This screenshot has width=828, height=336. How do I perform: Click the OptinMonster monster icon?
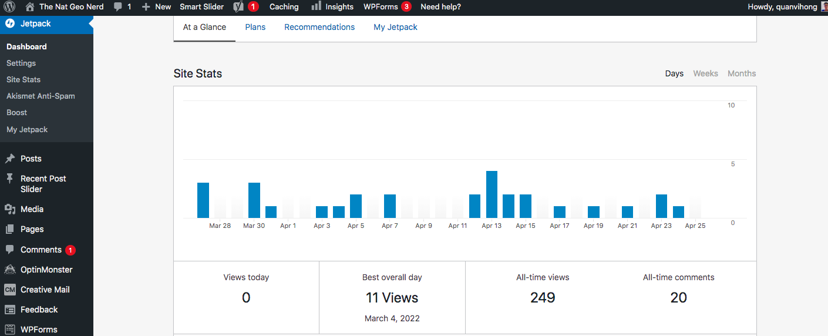[10, 270]
